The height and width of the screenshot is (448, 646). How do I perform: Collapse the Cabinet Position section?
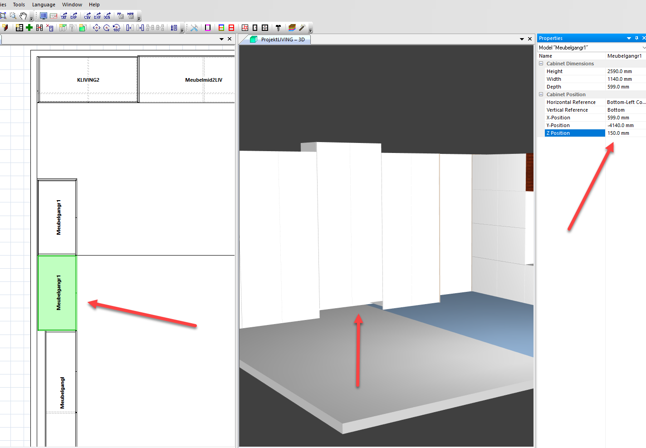click(x=541, y=94)
